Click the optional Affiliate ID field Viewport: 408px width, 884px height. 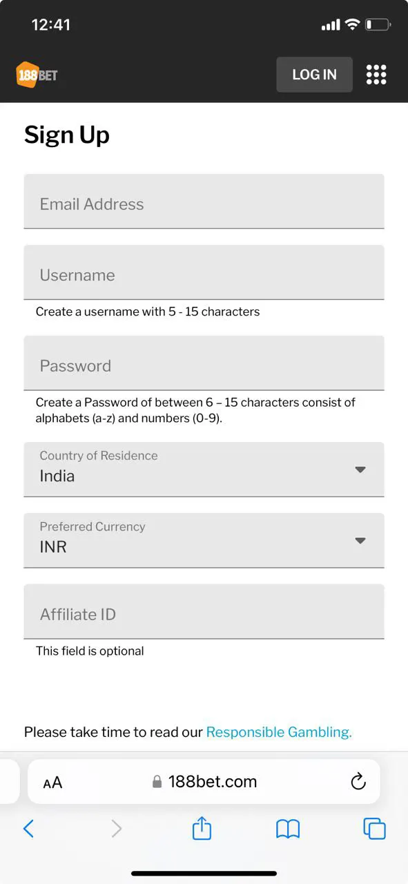click(204, 611)
